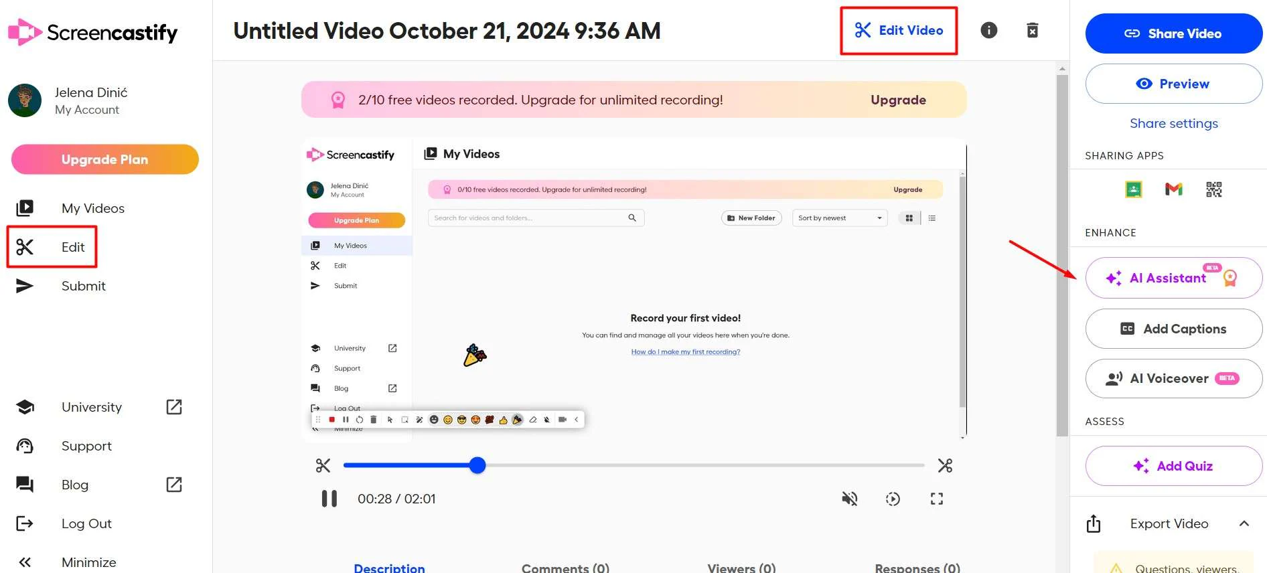Click Upgrade in the pink banner

click(x=898, y=100)
